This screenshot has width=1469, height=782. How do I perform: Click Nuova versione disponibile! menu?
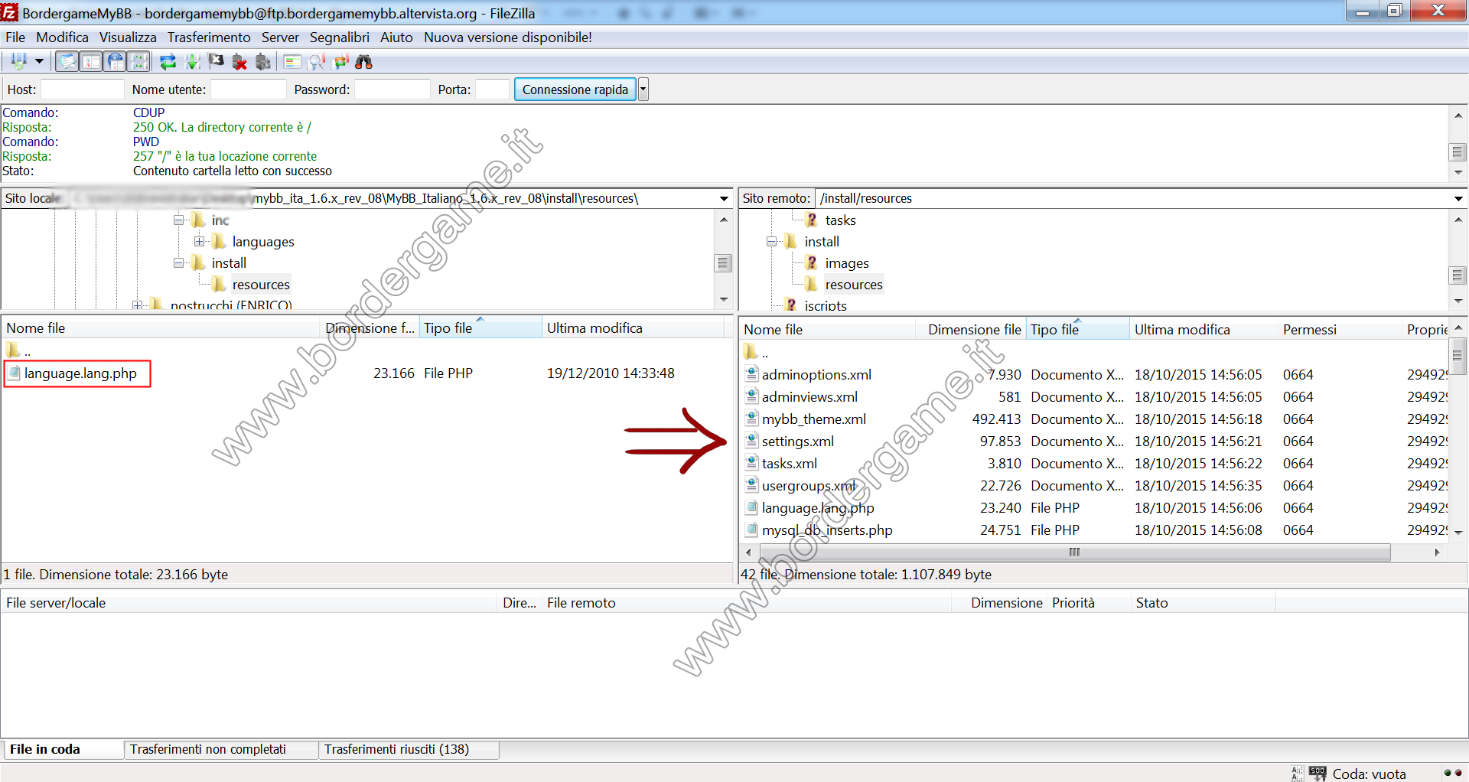click(508, 37)
